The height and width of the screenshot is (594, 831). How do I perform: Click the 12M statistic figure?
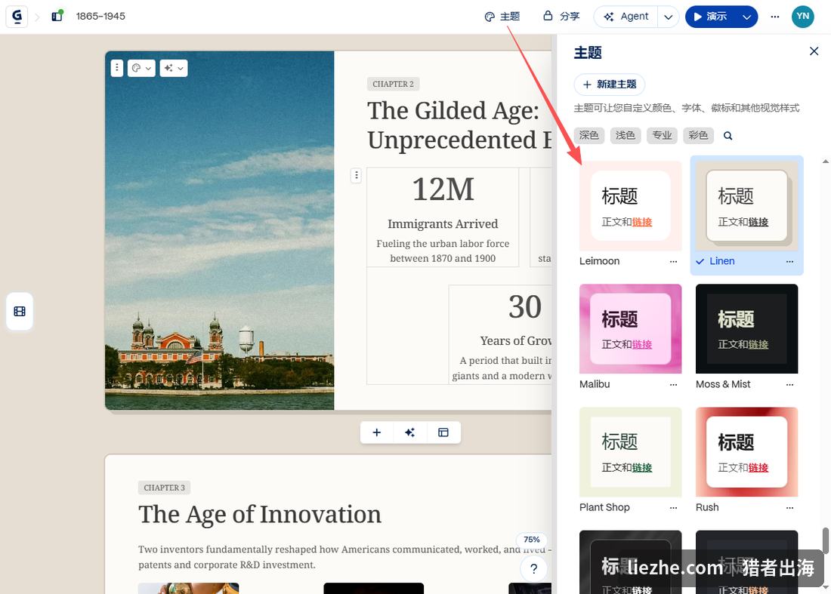tap(443, 189)
